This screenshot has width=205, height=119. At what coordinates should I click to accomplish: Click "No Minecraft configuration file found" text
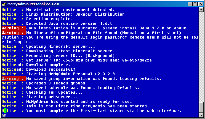(x=103, y=33)
